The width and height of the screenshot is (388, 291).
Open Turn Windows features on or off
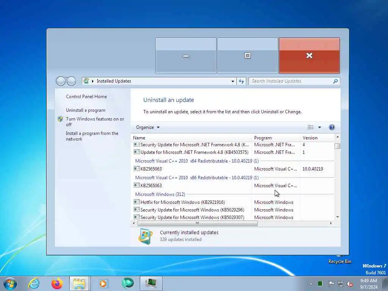(95, 122)
